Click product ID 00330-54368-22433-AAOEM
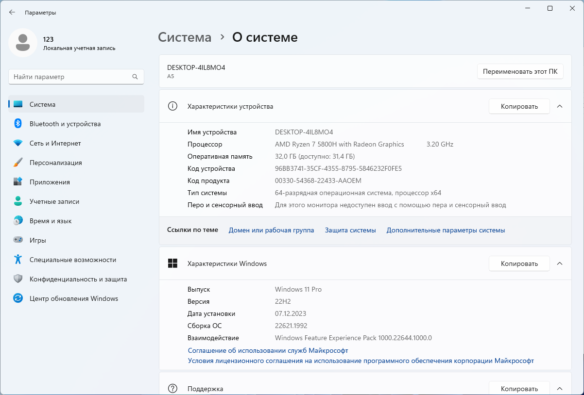The width and height of the screenshot is (584, 395). tap(318, 181)
